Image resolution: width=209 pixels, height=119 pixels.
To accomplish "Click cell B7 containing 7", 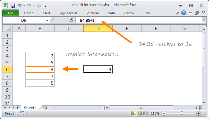I will [x=40, y=76].
